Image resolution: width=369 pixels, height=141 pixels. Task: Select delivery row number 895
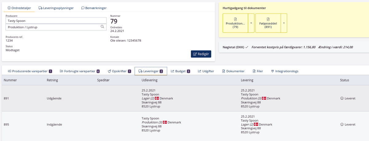point(7,124)
